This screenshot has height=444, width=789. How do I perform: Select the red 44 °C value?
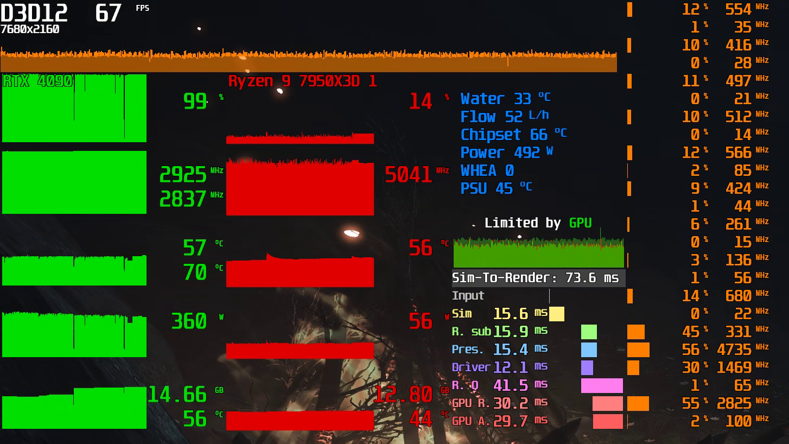pyautogui.click(x=429, y=418)
